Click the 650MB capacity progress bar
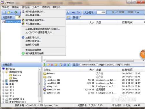Image resolution: width=145 pixels, height=109 pixels. tap(125, 12)
